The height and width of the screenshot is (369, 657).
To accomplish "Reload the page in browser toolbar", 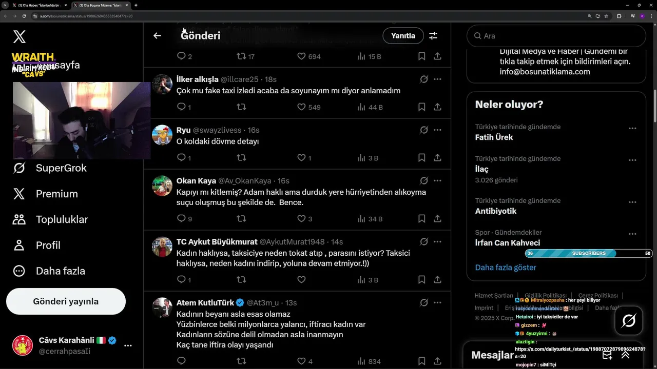I will (24, 16).
